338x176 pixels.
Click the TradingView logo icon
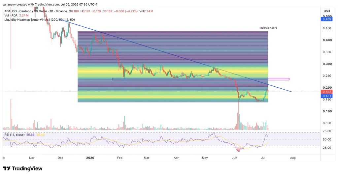pyautogui.click(x=7, y=168)
